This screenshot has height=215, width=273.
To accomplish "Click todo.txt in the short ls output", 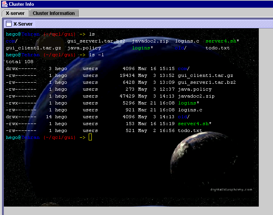I will click(x=218, y=48).
